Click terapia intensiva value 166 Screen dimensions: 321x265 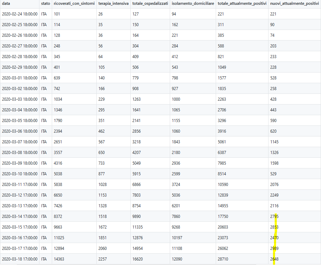tap(102, 89)
